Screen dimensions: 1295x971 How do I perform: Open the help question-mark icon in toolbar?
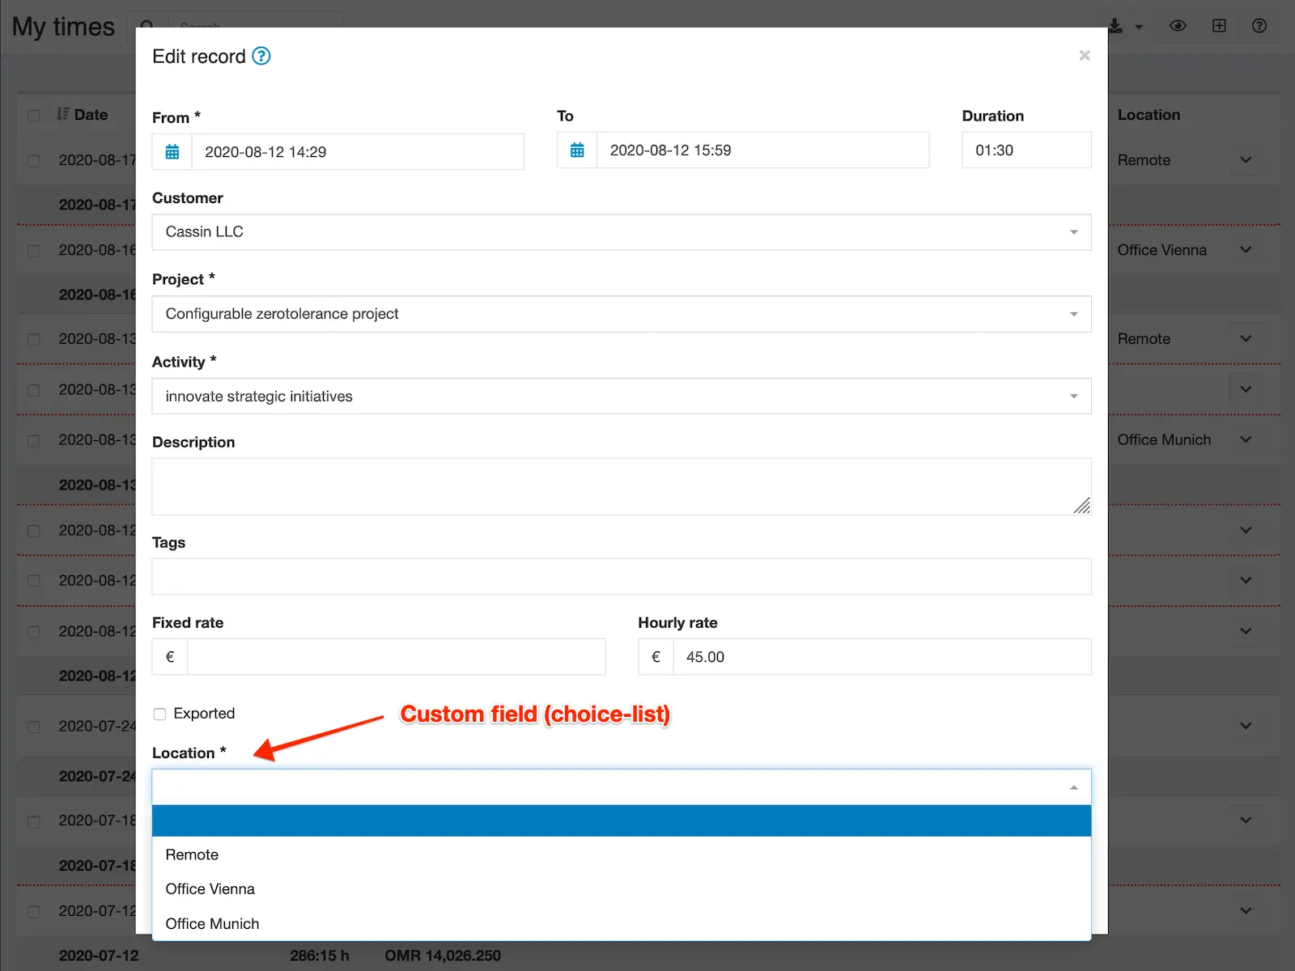tap(1259, 26)
